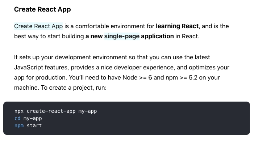The image size is (254, 141).
Task: Click the phrase optimizes your
Action: (209, 68)
